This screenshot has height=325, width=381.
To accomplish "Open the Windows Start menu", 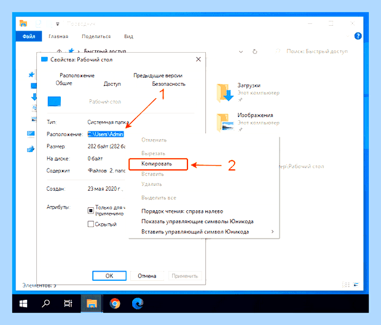I will pyautogui.click(x=23, y=304).
